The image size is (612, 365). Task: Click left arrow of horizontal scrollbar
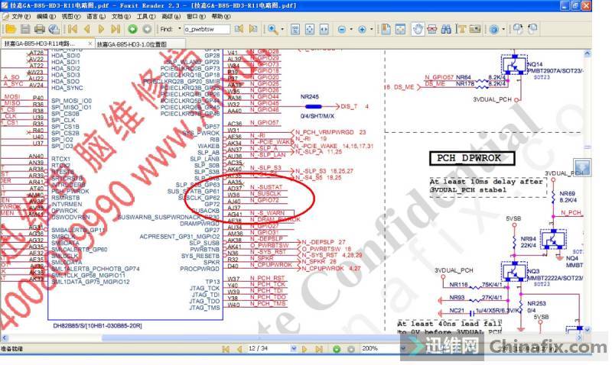coord(5,338)
